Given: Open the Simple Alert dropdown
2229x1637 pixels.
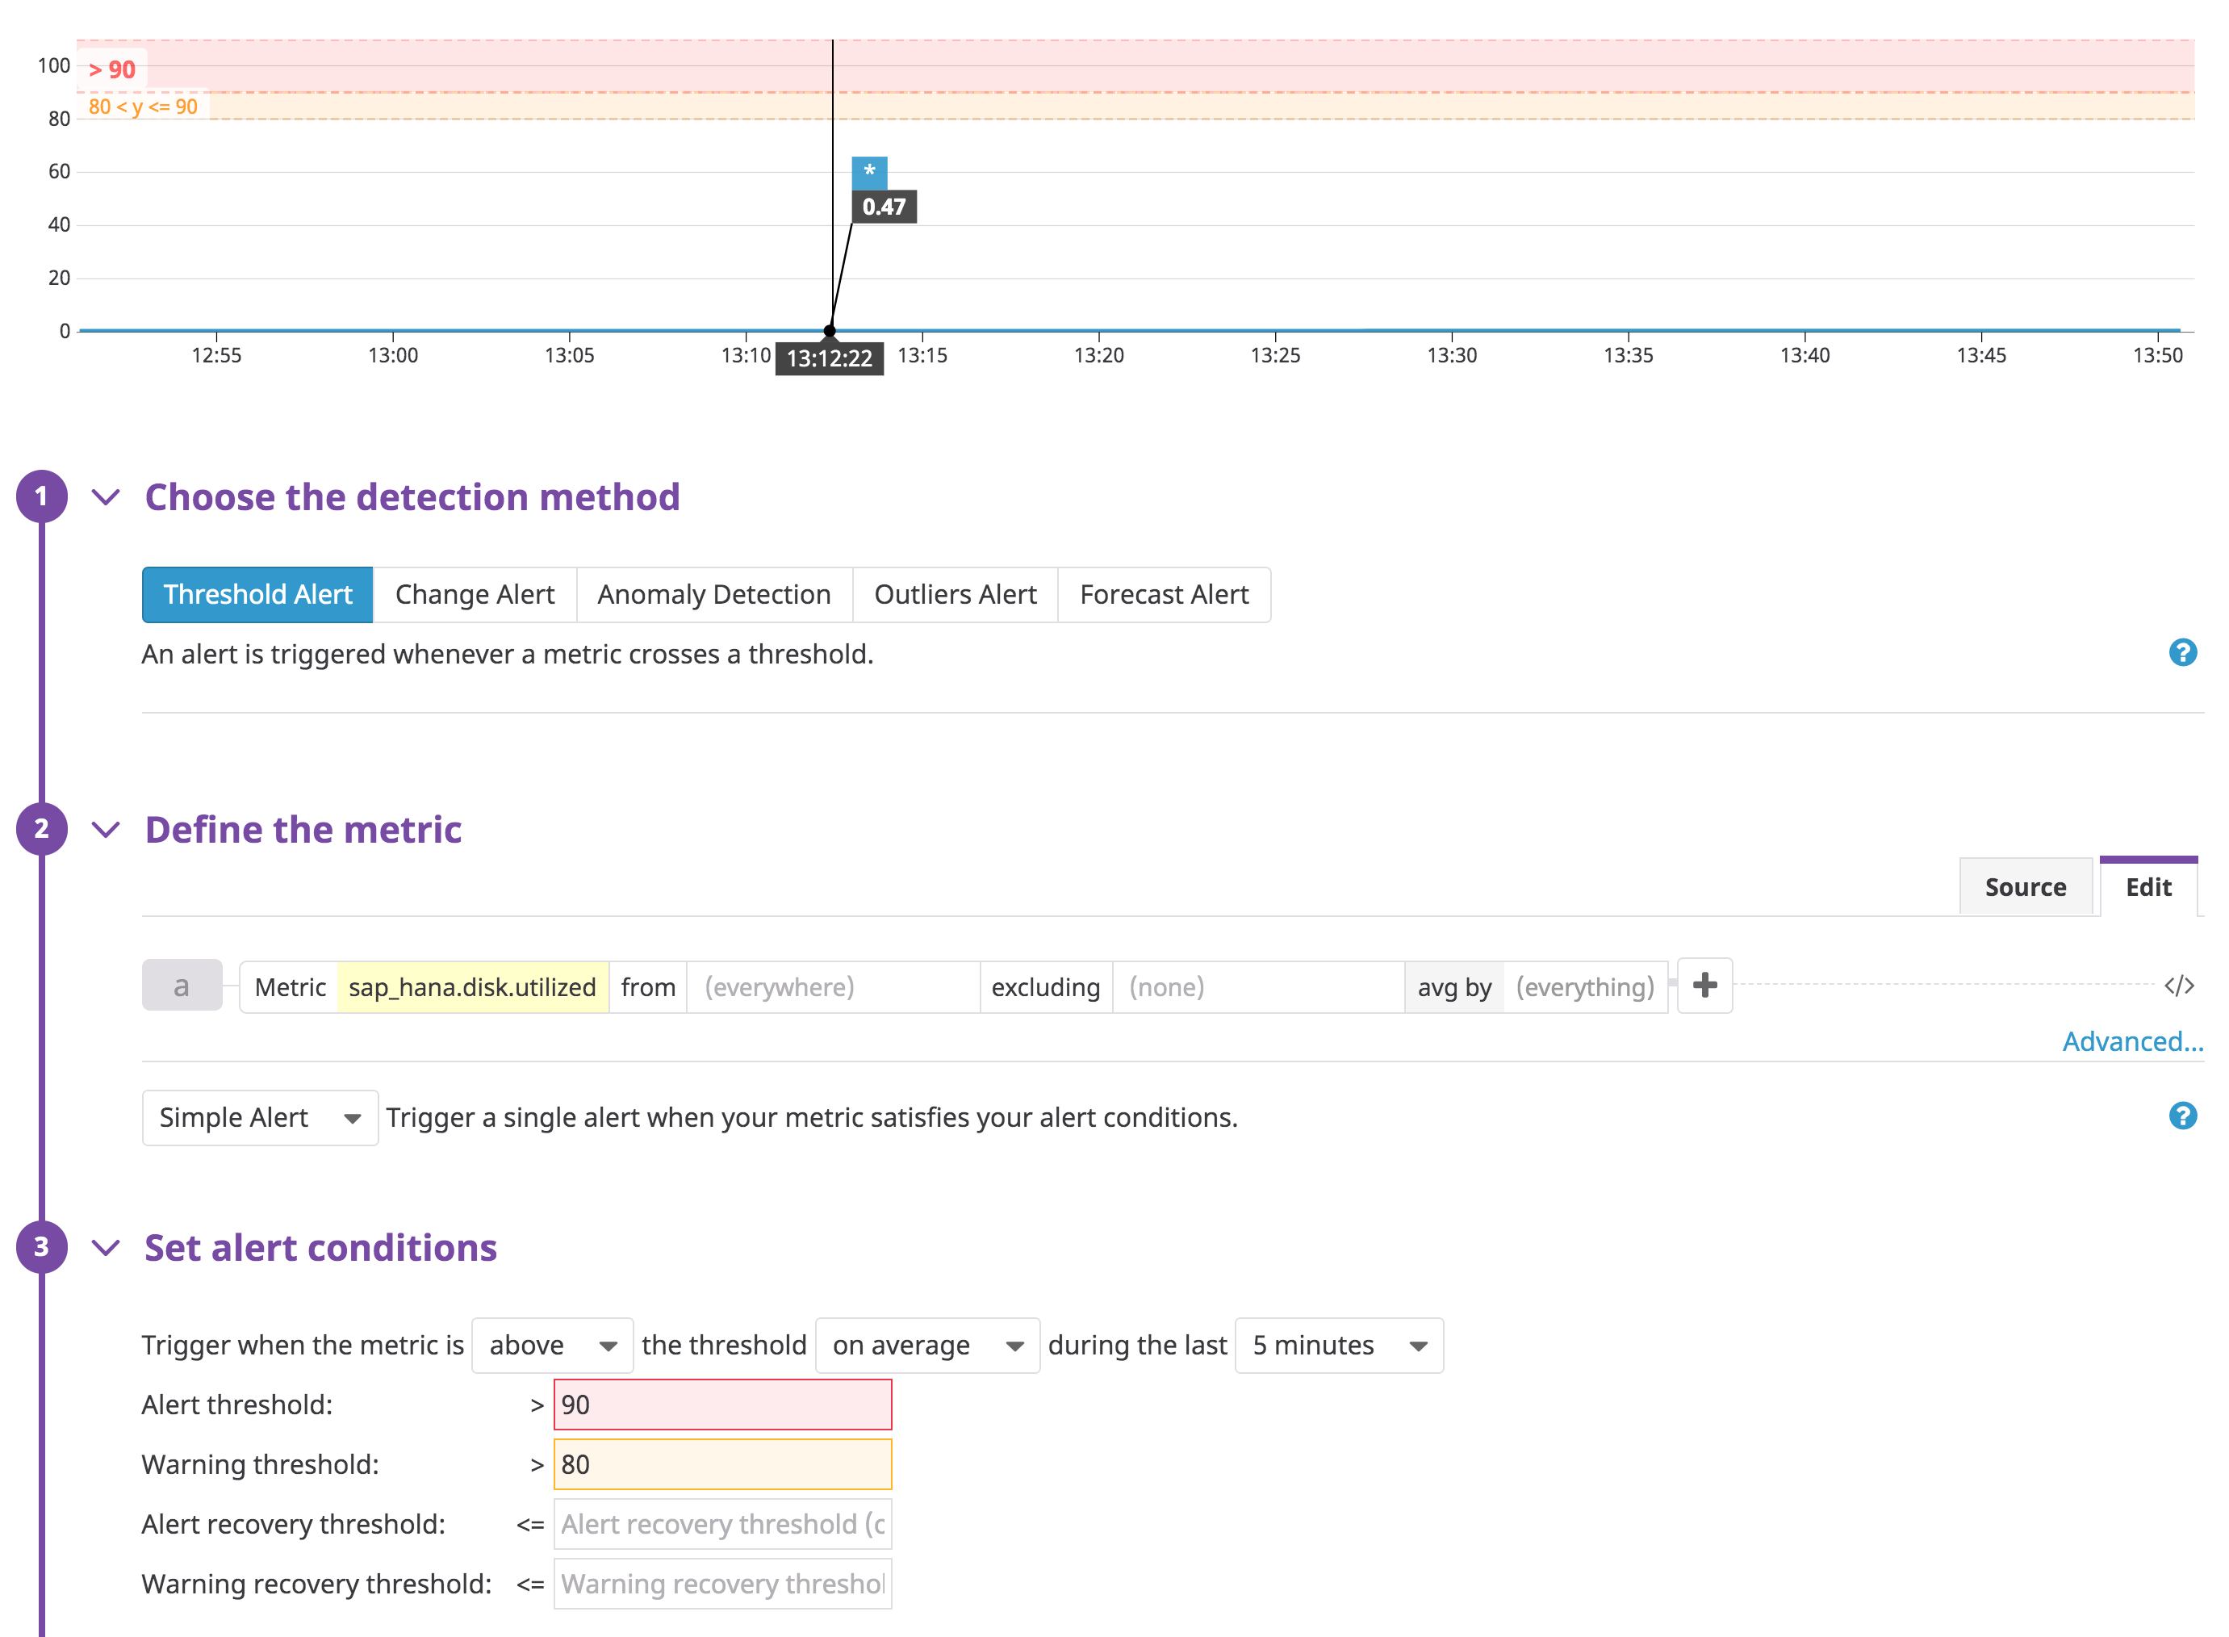Looking at the screenshot, I should coord(260,1117).
